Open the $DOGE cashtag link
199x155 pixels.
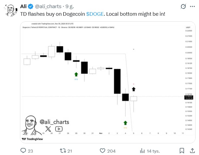pyautogui.click(x=95, y=14)
